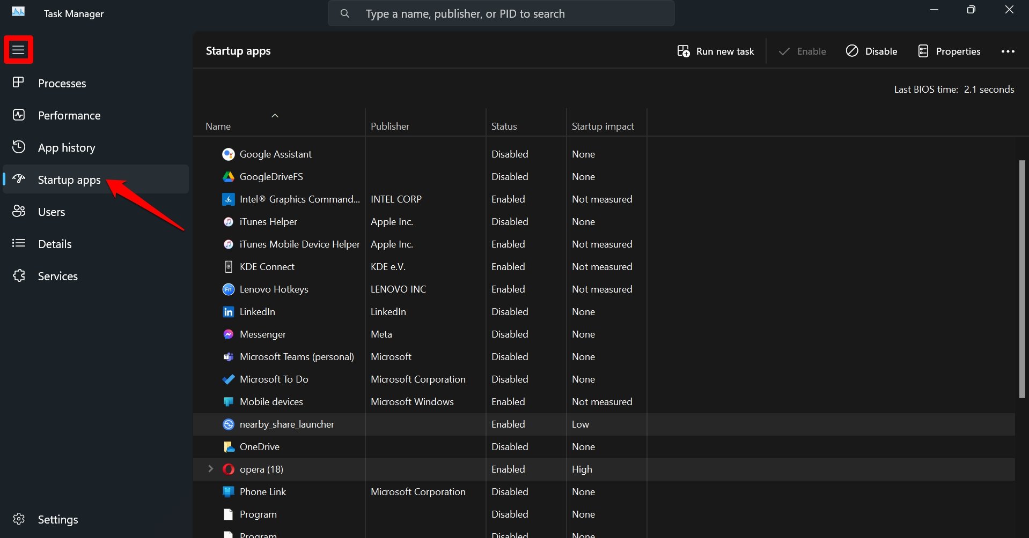Click the search box for name or PID

tap(501, 13)
